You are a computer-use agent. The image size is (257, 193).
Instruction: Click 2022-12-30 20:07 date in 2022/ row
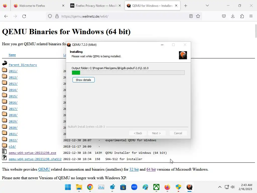coord(77,140)
